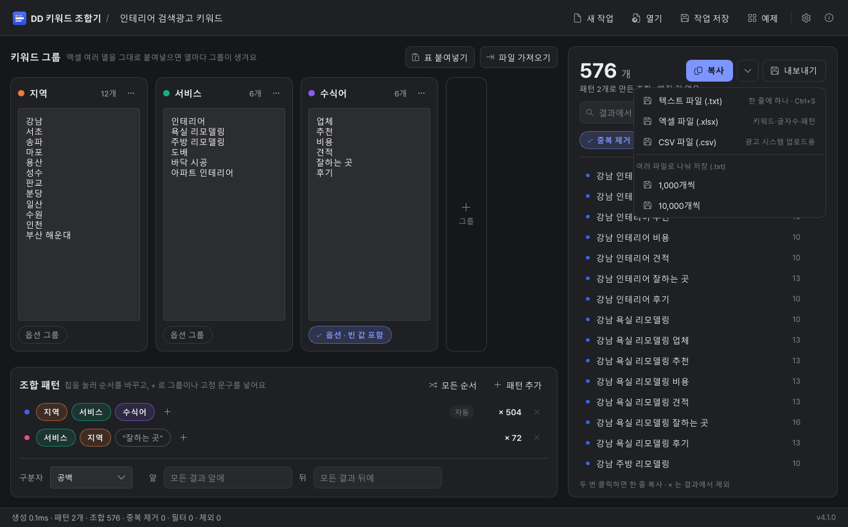Click 수식어 chip in first pattern
This screenshot has width=848, height=527.
click(x=135, y=412)
